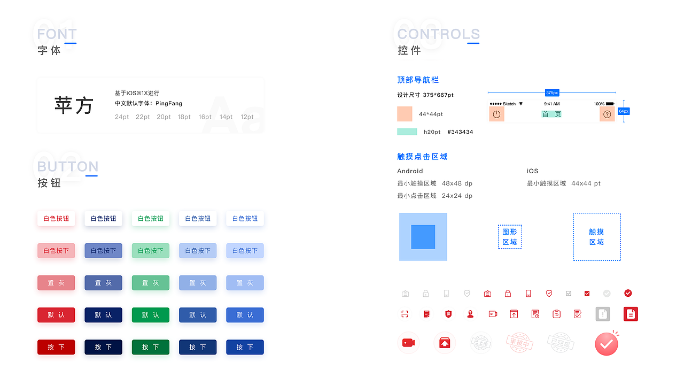Viewport: 684px width, 385px height.
Task: Click the document with clock icon
Action: 535,314
